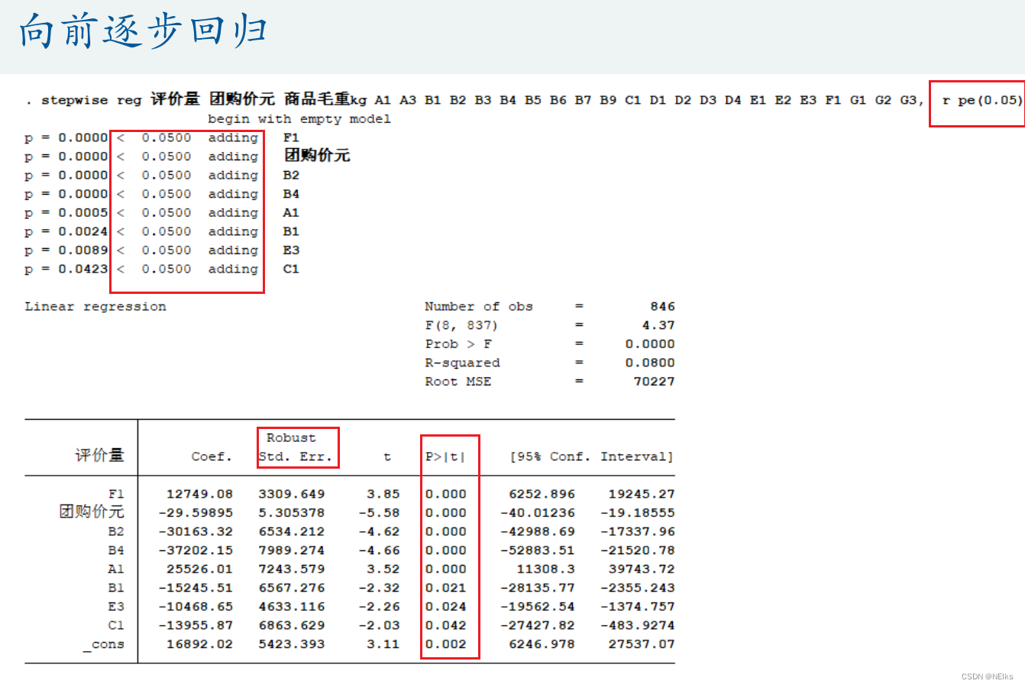Viewport: 1025px width, 687px height.
Task: Click variable A3 in the command line
Action: click(408, 100)
